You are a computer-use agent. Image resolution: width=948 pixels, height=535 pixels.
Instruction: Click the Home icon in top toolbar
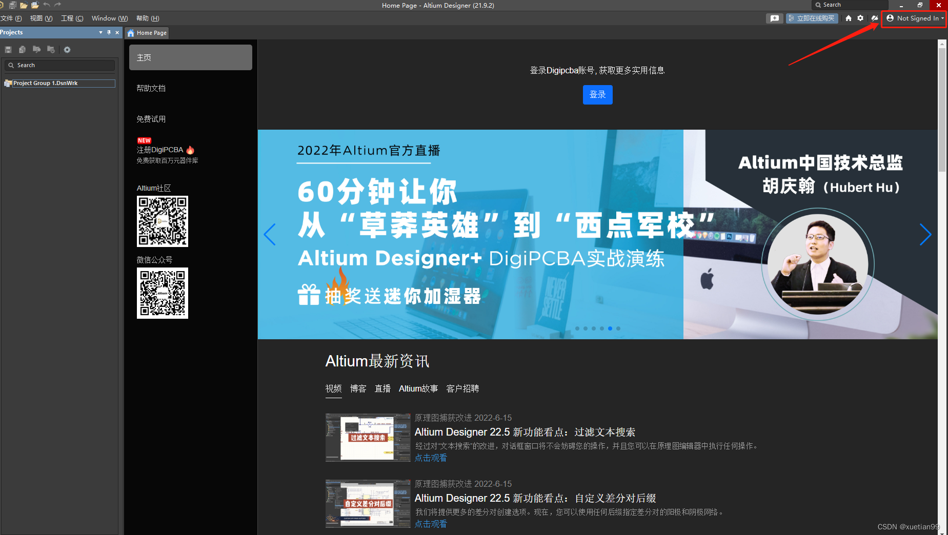(x=849, y=18)
